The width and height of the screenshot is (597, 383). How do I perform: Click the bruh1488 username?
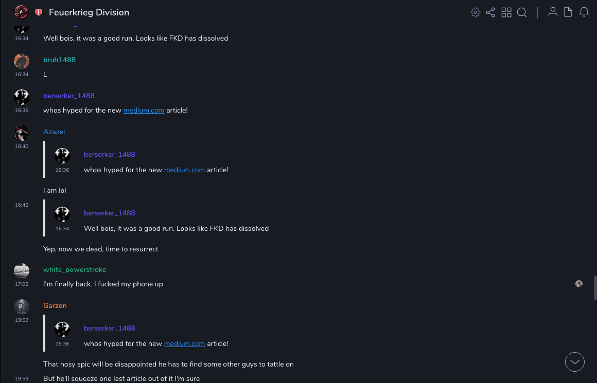[59, 60]
